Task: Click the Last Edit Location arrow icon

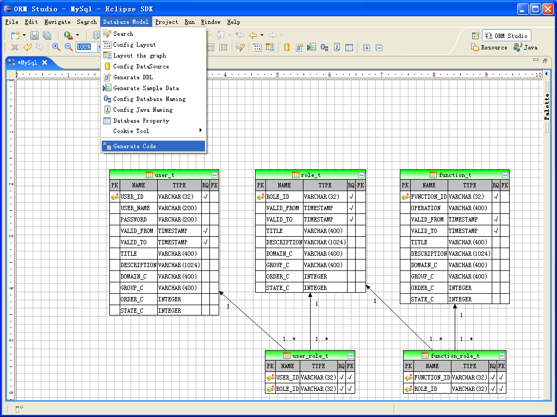Action: pos(240,35)
